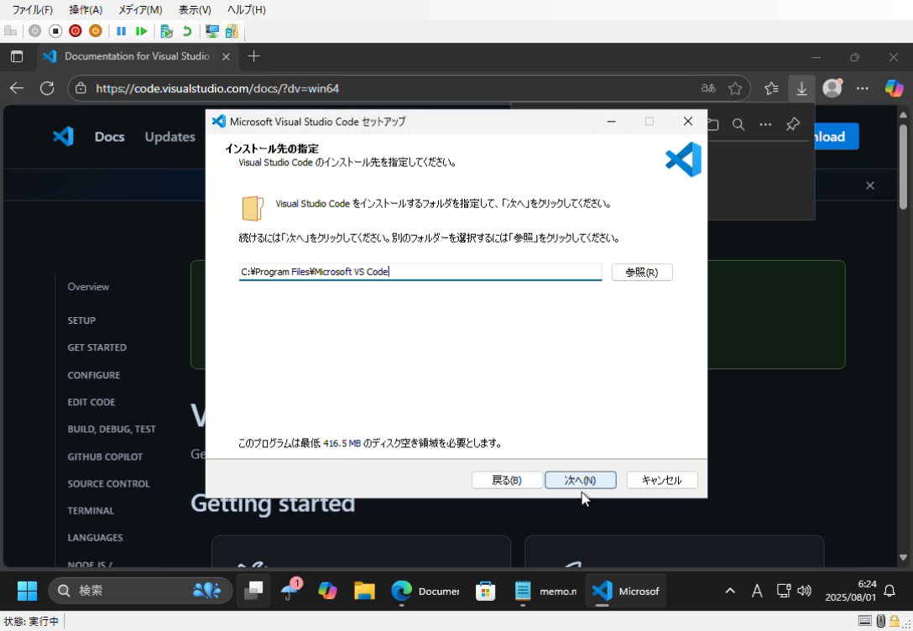
Task: Open the ファイル(F) menu
Action: pos(33,9)
